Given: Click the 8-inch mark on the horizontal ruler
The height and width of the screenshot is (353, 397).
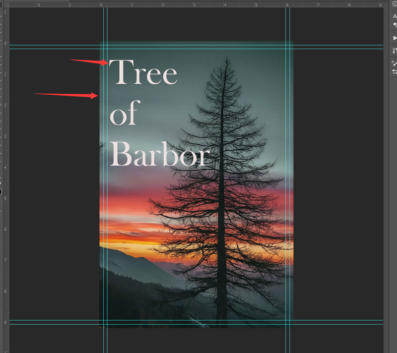Looking at the screenshot, I should pyautogui.click(x=349, y=5).
